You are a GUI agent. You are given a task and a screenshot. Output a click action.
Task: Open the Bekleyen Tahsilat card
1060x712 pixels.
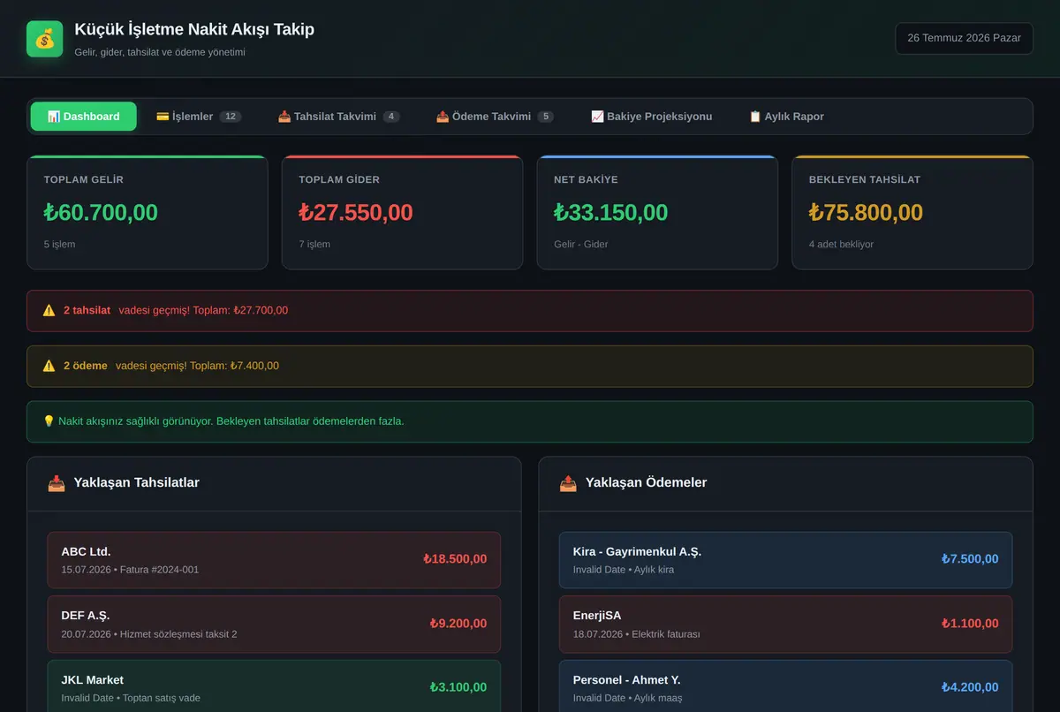click(912, 212)
